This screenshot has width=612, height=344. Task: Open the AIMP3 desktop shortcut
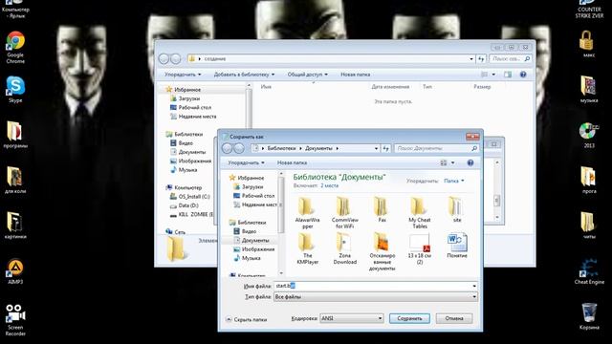(15, 271)
